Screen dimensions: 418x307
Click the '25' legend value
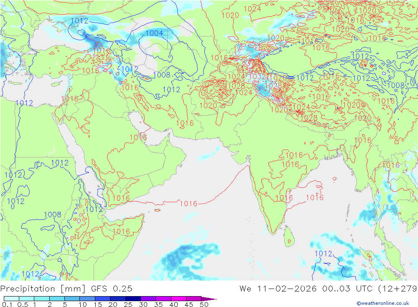pos(128,304)
